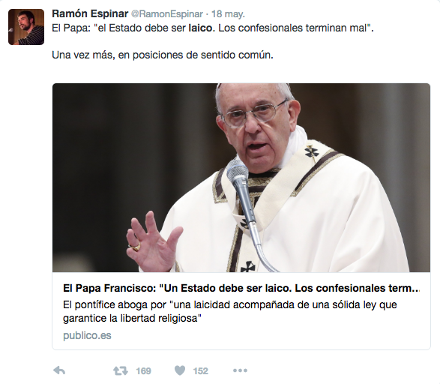Click the sentence Una vez más, en posiciones

pyautogui.click(x=163, y=55)
